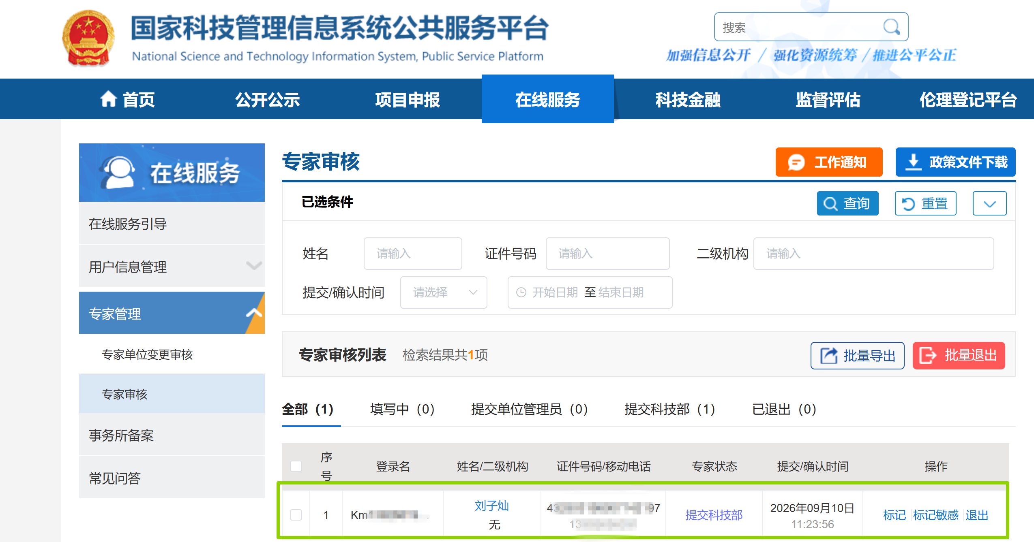Click the 提交科技部 status link
Image resolution: width=1034 pixels, height=542 pixels.
coord(714,515)
